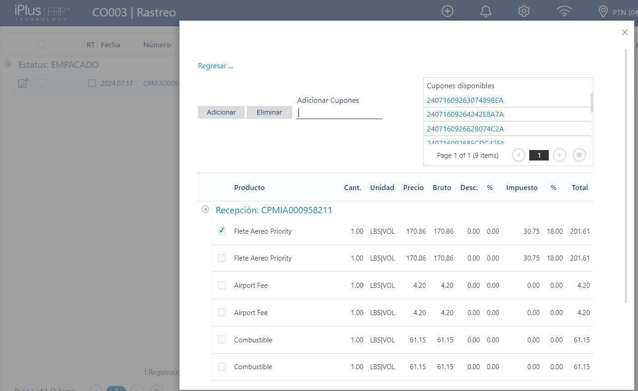
Task: Select coupon 2407160926307489BEA
Action: coord(465,100)
